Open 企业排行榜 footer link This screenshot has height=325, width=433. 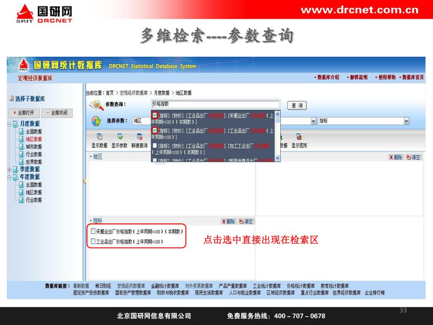[x=375, y=293]
